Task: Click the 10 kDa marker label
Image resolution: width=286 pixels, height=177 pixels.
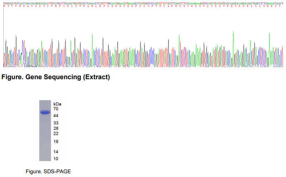Action: tap(56, 159)
